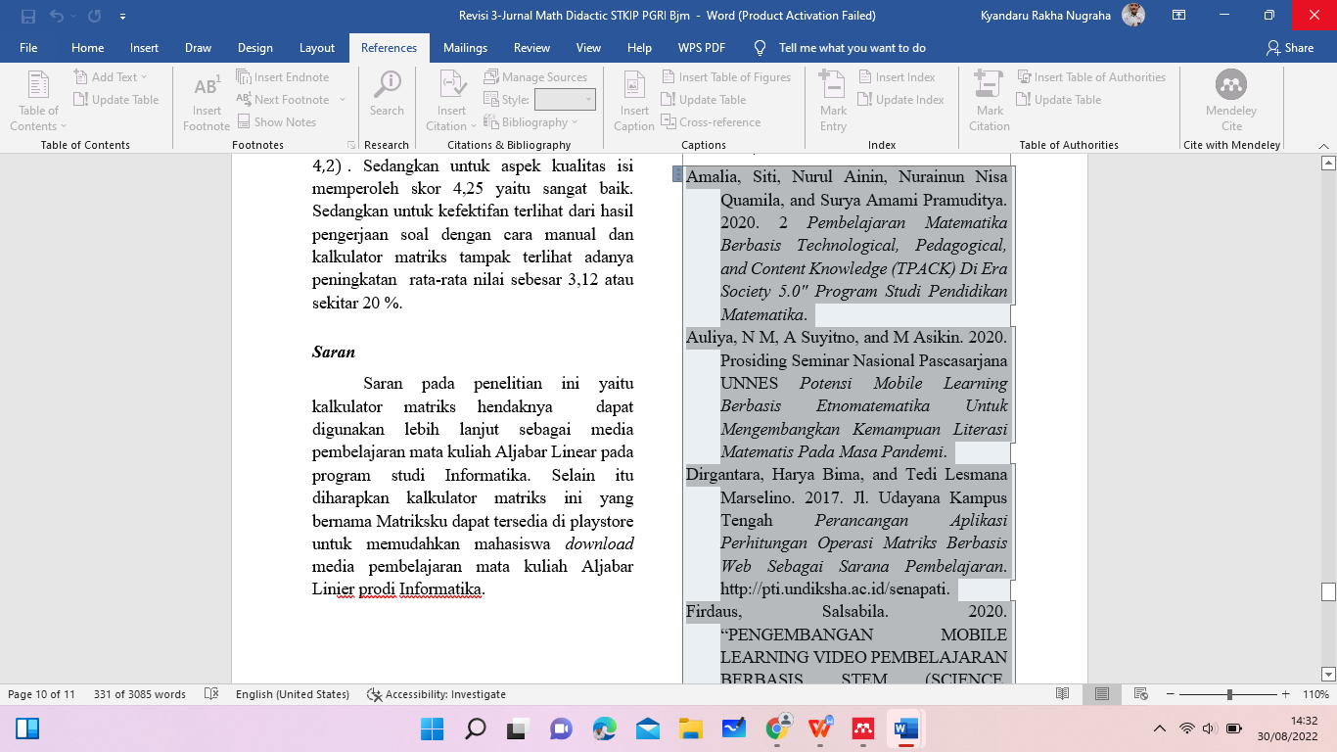
Task: Expand Next Footnote dropdown arrow
Action: [343, 100]
